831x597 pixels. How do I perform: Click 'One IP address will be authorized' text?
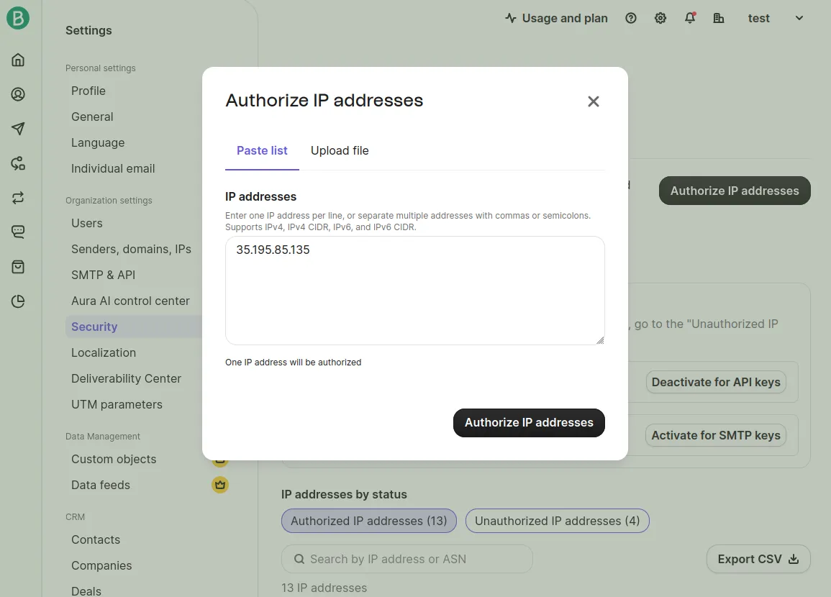[293, 363]
